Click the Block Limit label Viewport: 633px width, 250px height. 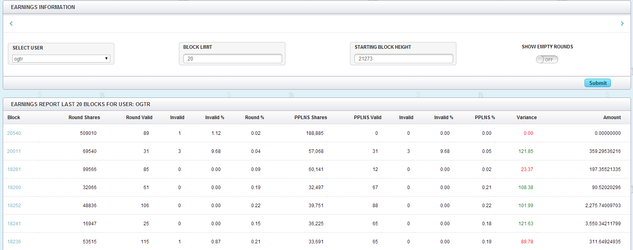(x=197, y=47)
